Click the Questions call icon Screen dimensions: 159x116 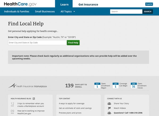pos(109,113)
